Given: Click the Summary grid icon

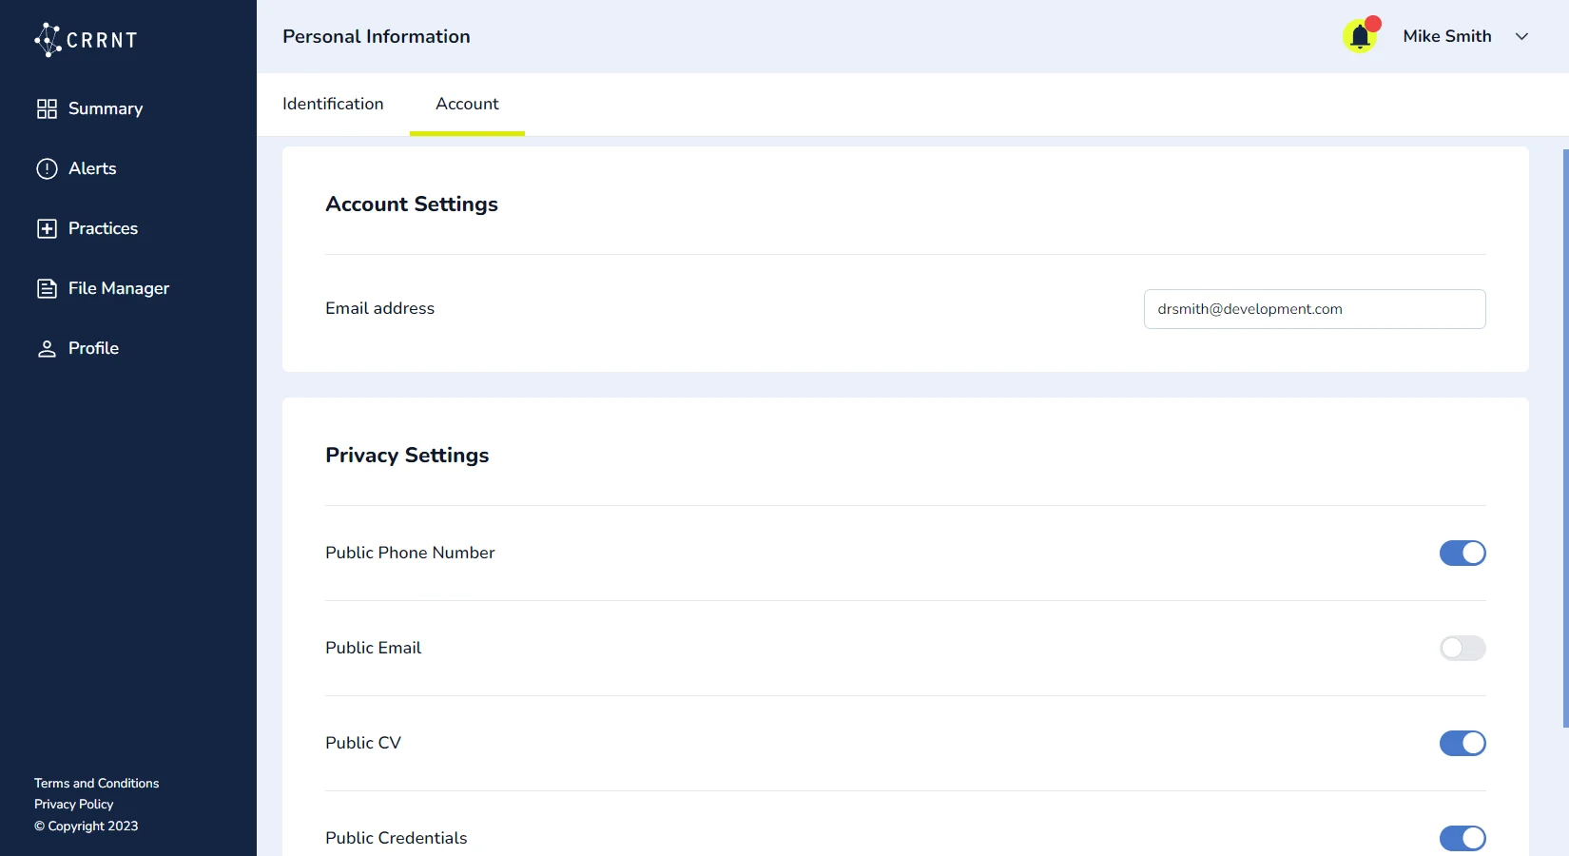Looking at the screenshot, I should coord(47,108).
